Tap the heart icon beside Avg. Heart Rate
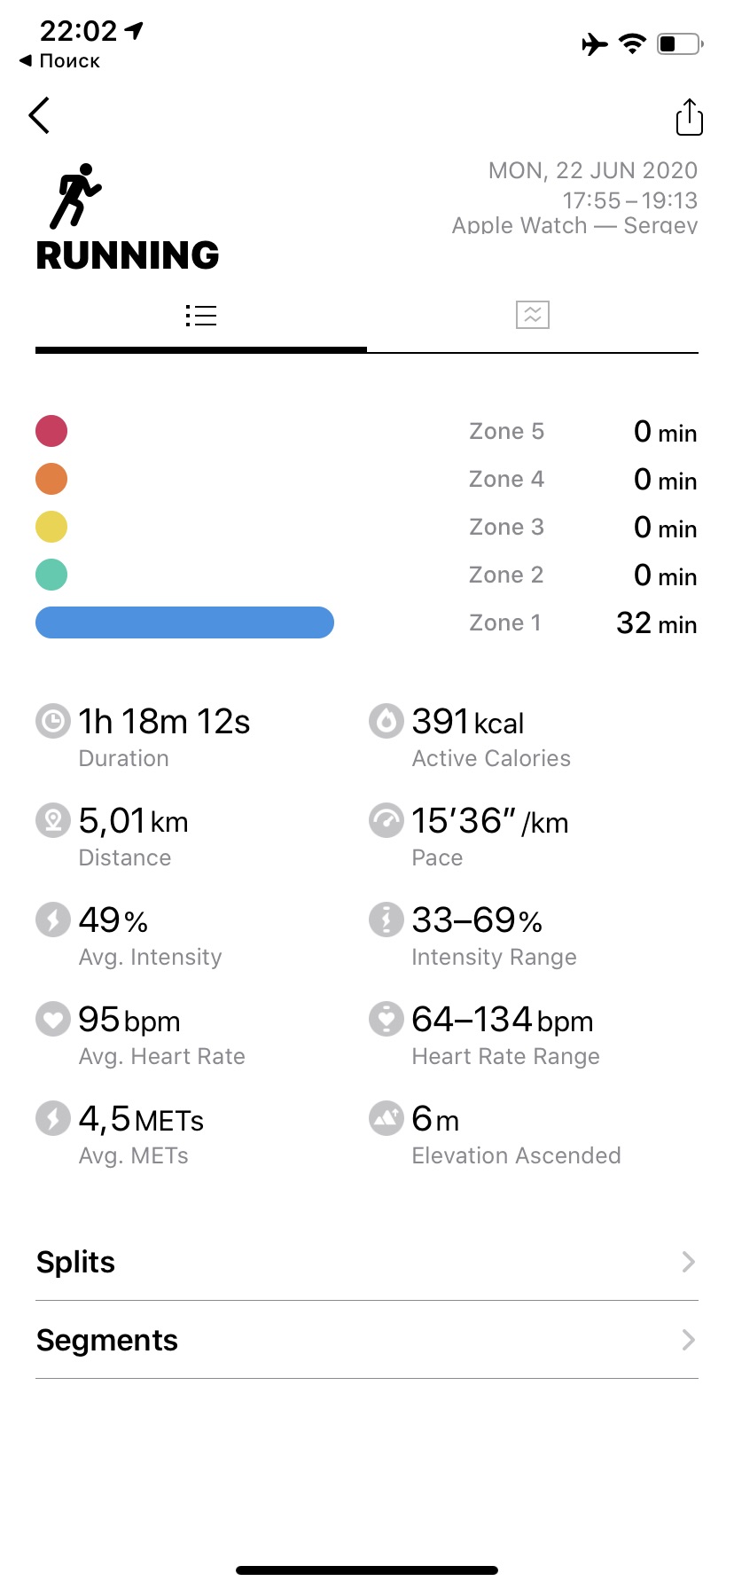 tap(53, 1019)
